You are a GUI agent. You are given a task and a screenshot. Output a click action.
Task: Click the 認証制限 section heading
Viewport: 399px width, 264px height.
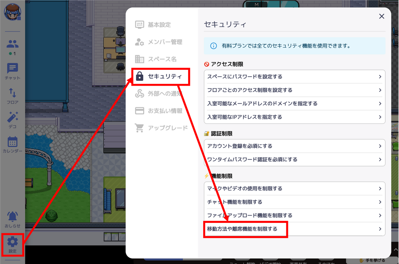coord(222,134)
